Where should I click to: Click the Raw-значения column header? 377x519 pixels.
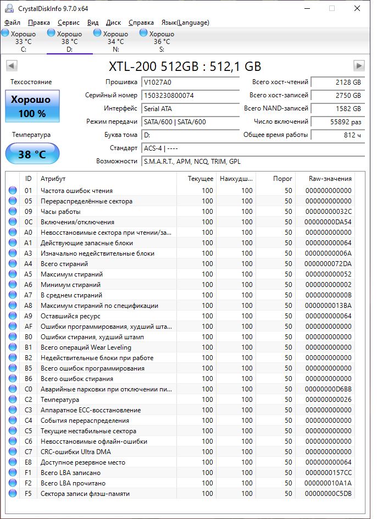pos(325,178)
